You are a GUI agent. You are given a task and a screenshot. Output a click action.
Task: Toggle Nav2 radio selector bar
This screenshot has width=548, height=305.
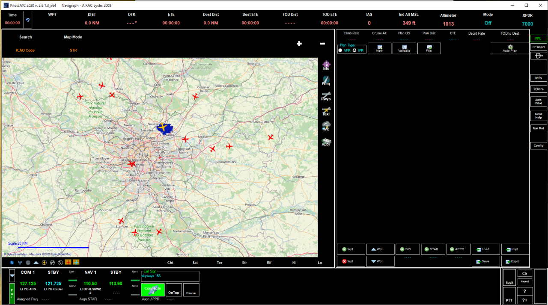pos(135,295)
